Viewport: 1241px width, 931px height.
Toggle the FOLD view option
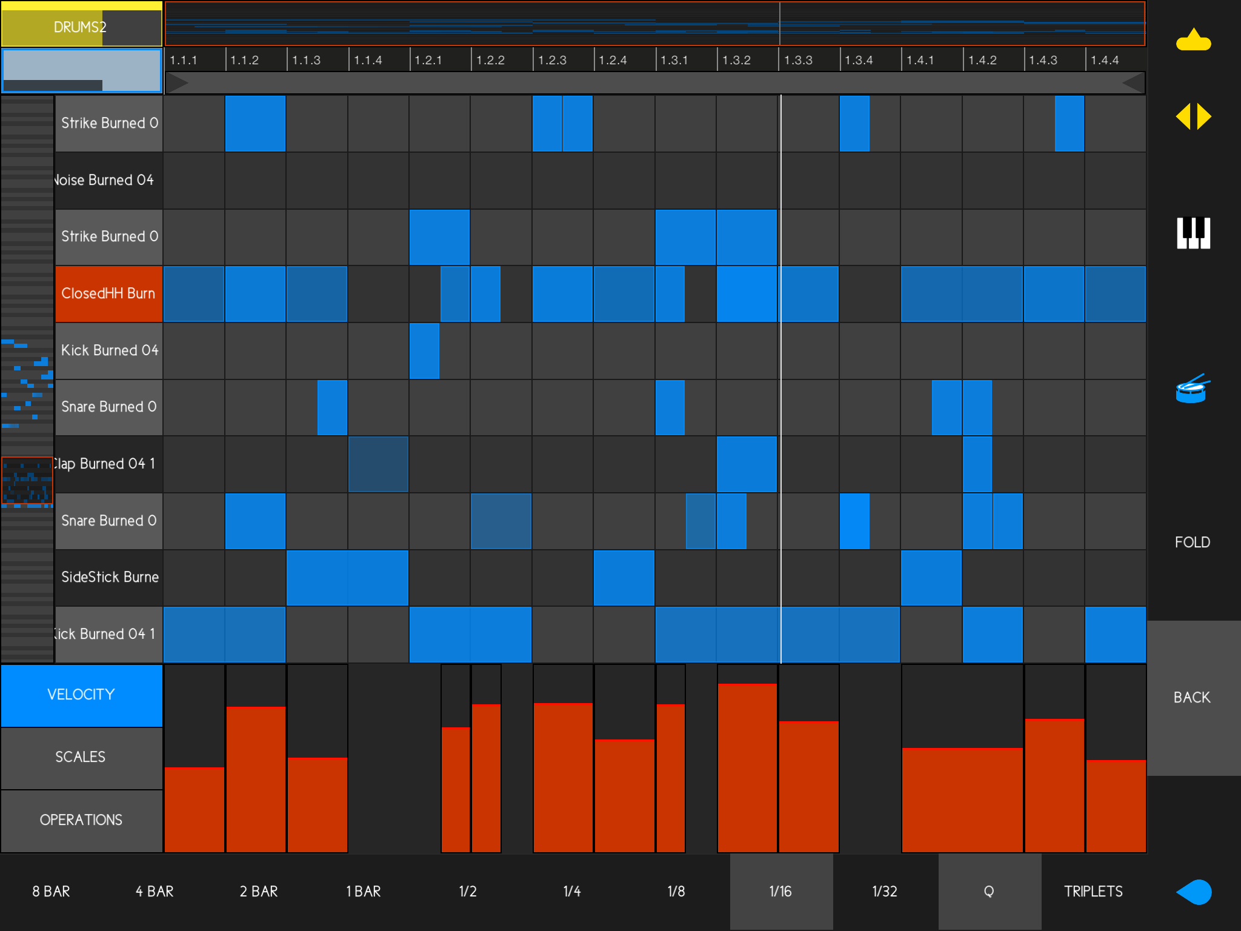[1192, 542]
